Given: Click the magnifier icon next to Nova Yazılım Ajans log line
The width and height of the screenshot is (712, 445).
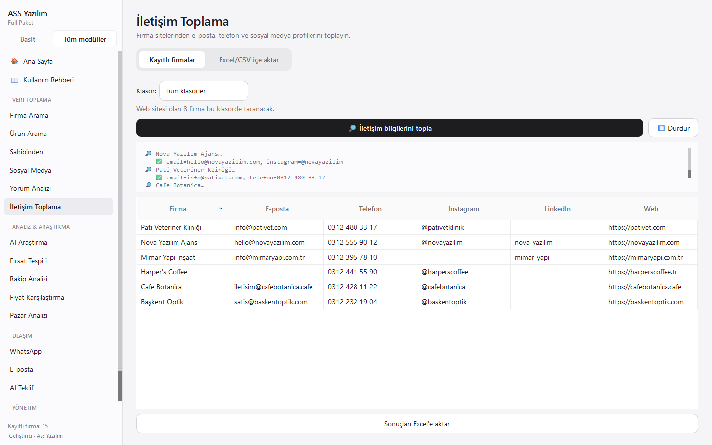Looking at the screenshot, I should (x=148, y=154).
